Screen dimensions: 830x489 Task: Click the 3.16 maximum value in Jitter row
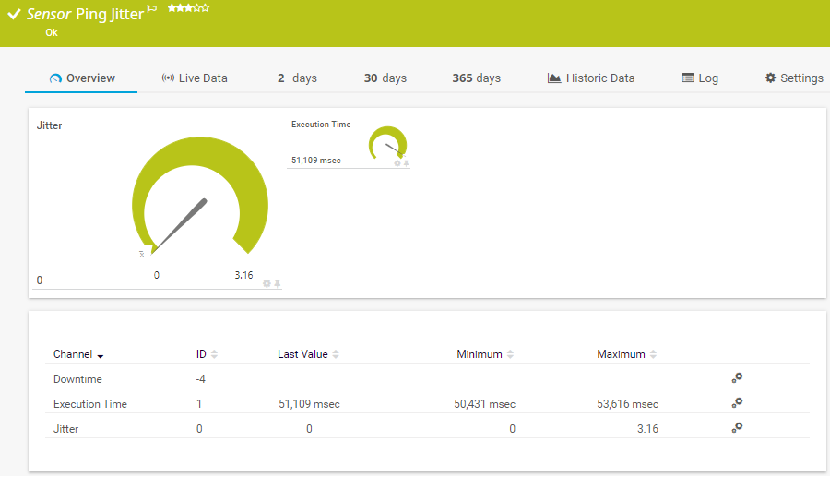tap(647, 429)
